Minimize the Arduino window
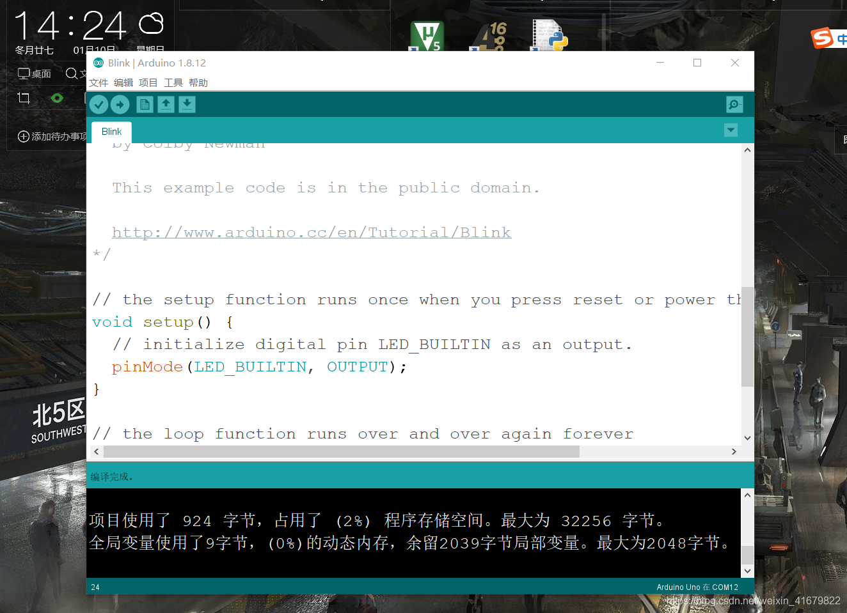The height and width of the screenshot is (613, 847). [x=660, y=63]
